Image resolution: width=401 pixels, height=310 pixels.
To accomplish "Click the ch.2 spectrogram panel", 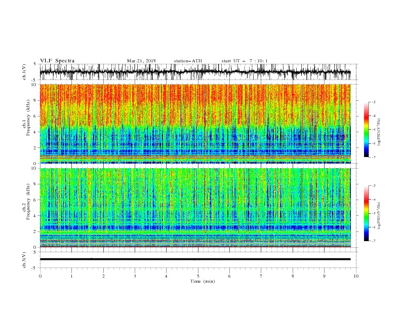I will [195, 208].
